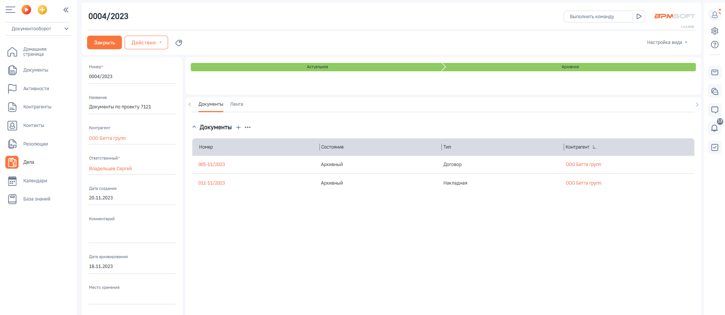Screen dimensions: 725x315
Task: Select the Архивное stage
Action: (570, 67)
